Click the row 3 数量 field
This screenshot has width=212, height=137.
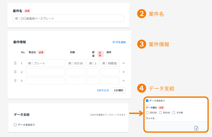pyautogui.click(x=93, y=81)
